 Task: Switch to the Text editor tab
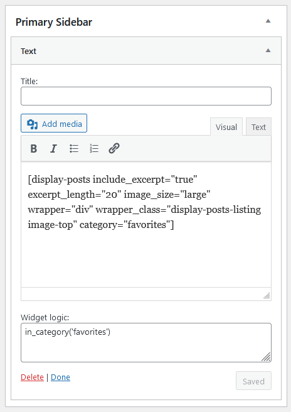[258, 127]
